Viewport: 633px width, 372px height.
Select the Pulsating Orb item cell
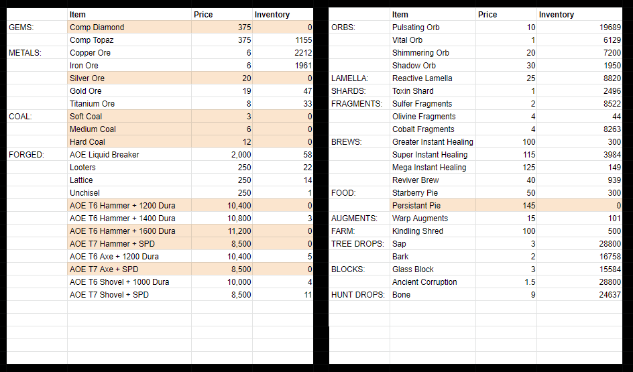tap(433, 27)
